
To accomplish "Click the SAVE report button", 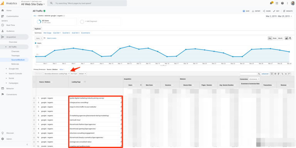I will tap(246, 11).
